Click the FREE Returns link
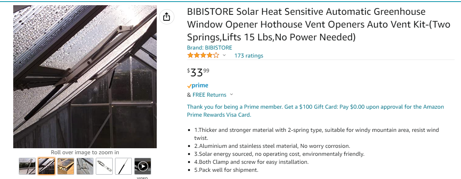 point(209,95)
